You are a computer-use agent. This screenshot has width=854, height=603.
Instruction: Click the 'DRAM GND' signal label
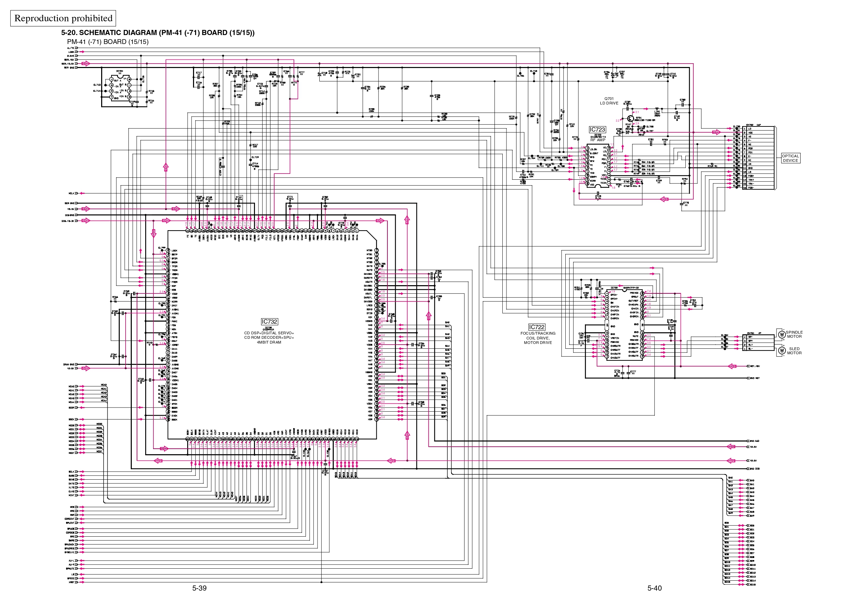[69, 365]
